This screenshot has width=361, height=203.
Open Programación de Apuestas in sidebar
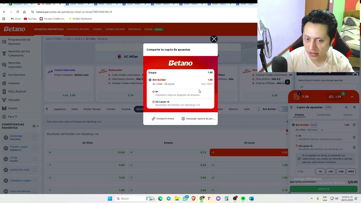point(19,42)
